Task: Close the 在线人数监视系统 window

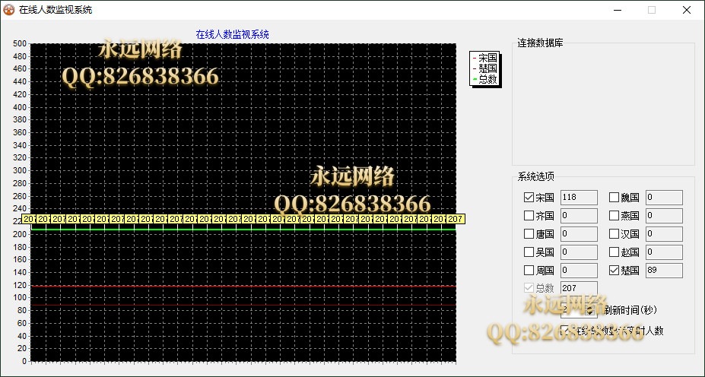Action: (x=686, y=10)
